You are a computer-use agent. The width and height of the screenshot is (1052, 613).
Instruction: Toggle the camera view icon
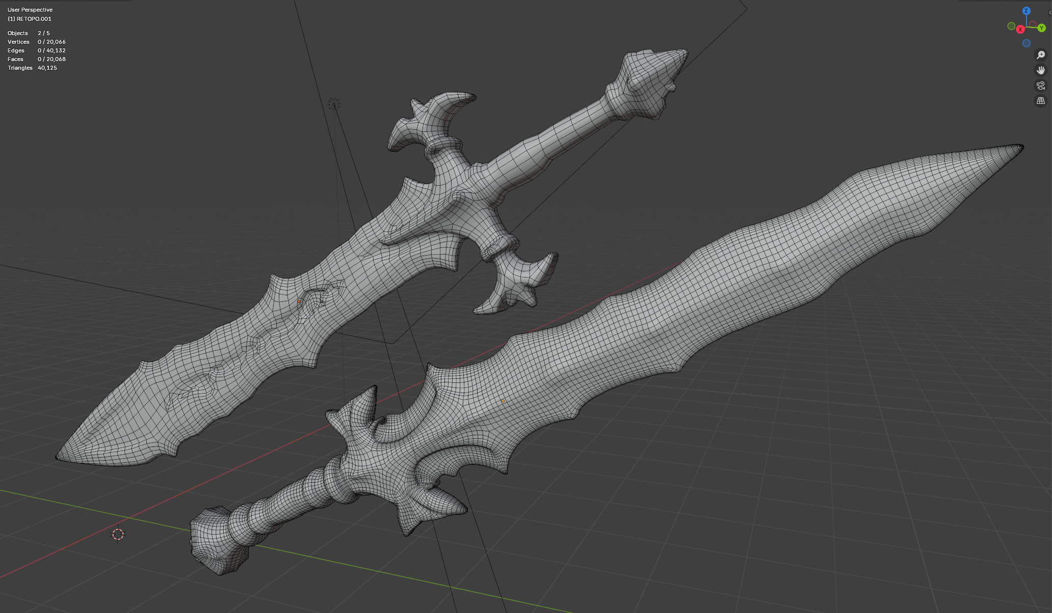(1041, 86)
